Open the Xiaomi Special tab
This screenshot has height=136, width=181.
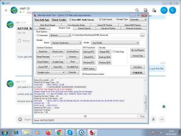[x=84, y=28]
